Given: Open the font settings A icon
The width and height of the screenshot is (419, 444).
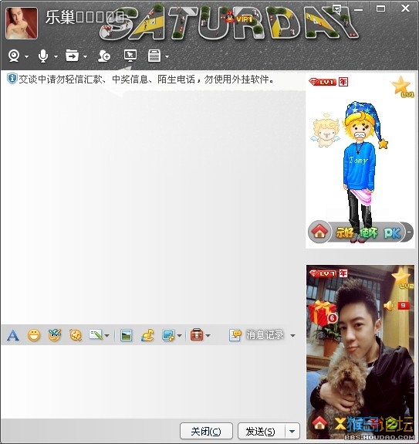Looking at the screenshot, I should [x=13, y=336].
